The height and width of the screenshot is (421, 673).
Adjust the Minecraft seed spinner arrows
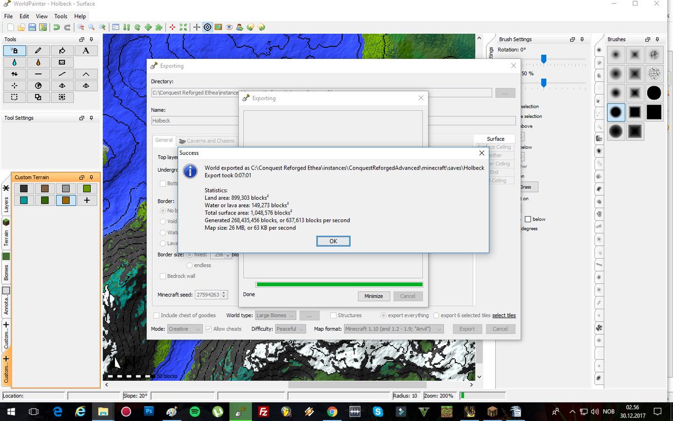224,294
